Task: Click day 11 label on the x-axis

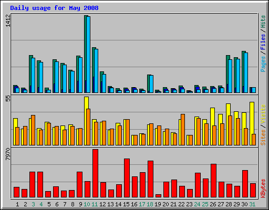Action: pos(95,204)
